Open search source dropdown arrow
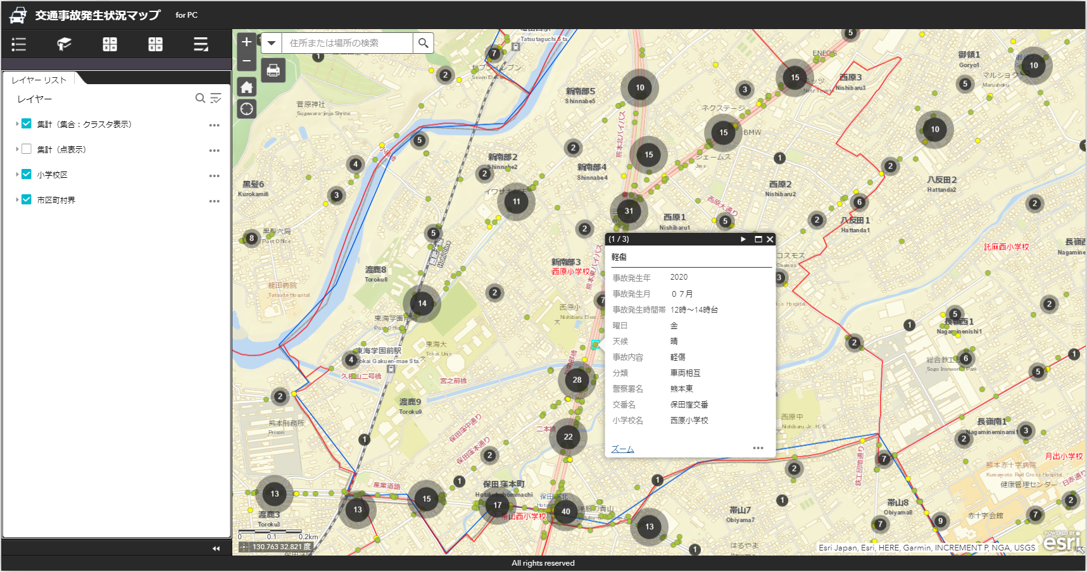 pyautogui.click(x=271, y=43)
